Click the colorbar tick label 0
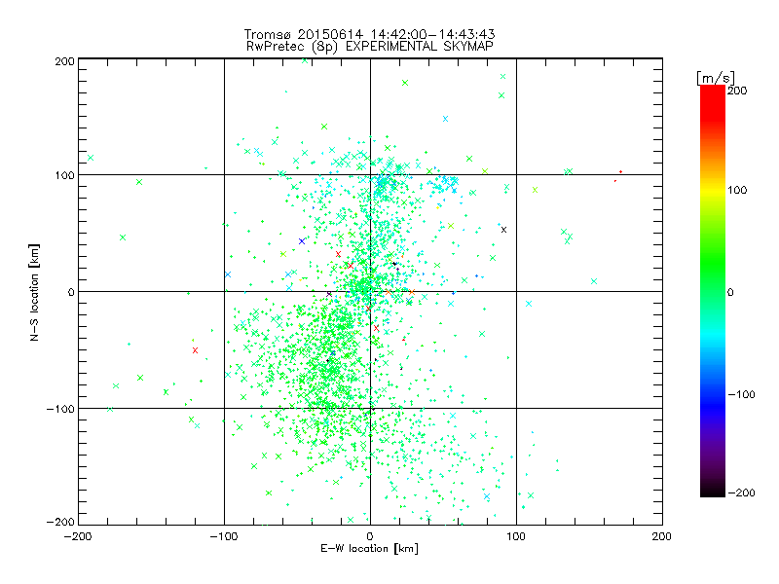This screenshot has width=779, height=584. point(730,292)
